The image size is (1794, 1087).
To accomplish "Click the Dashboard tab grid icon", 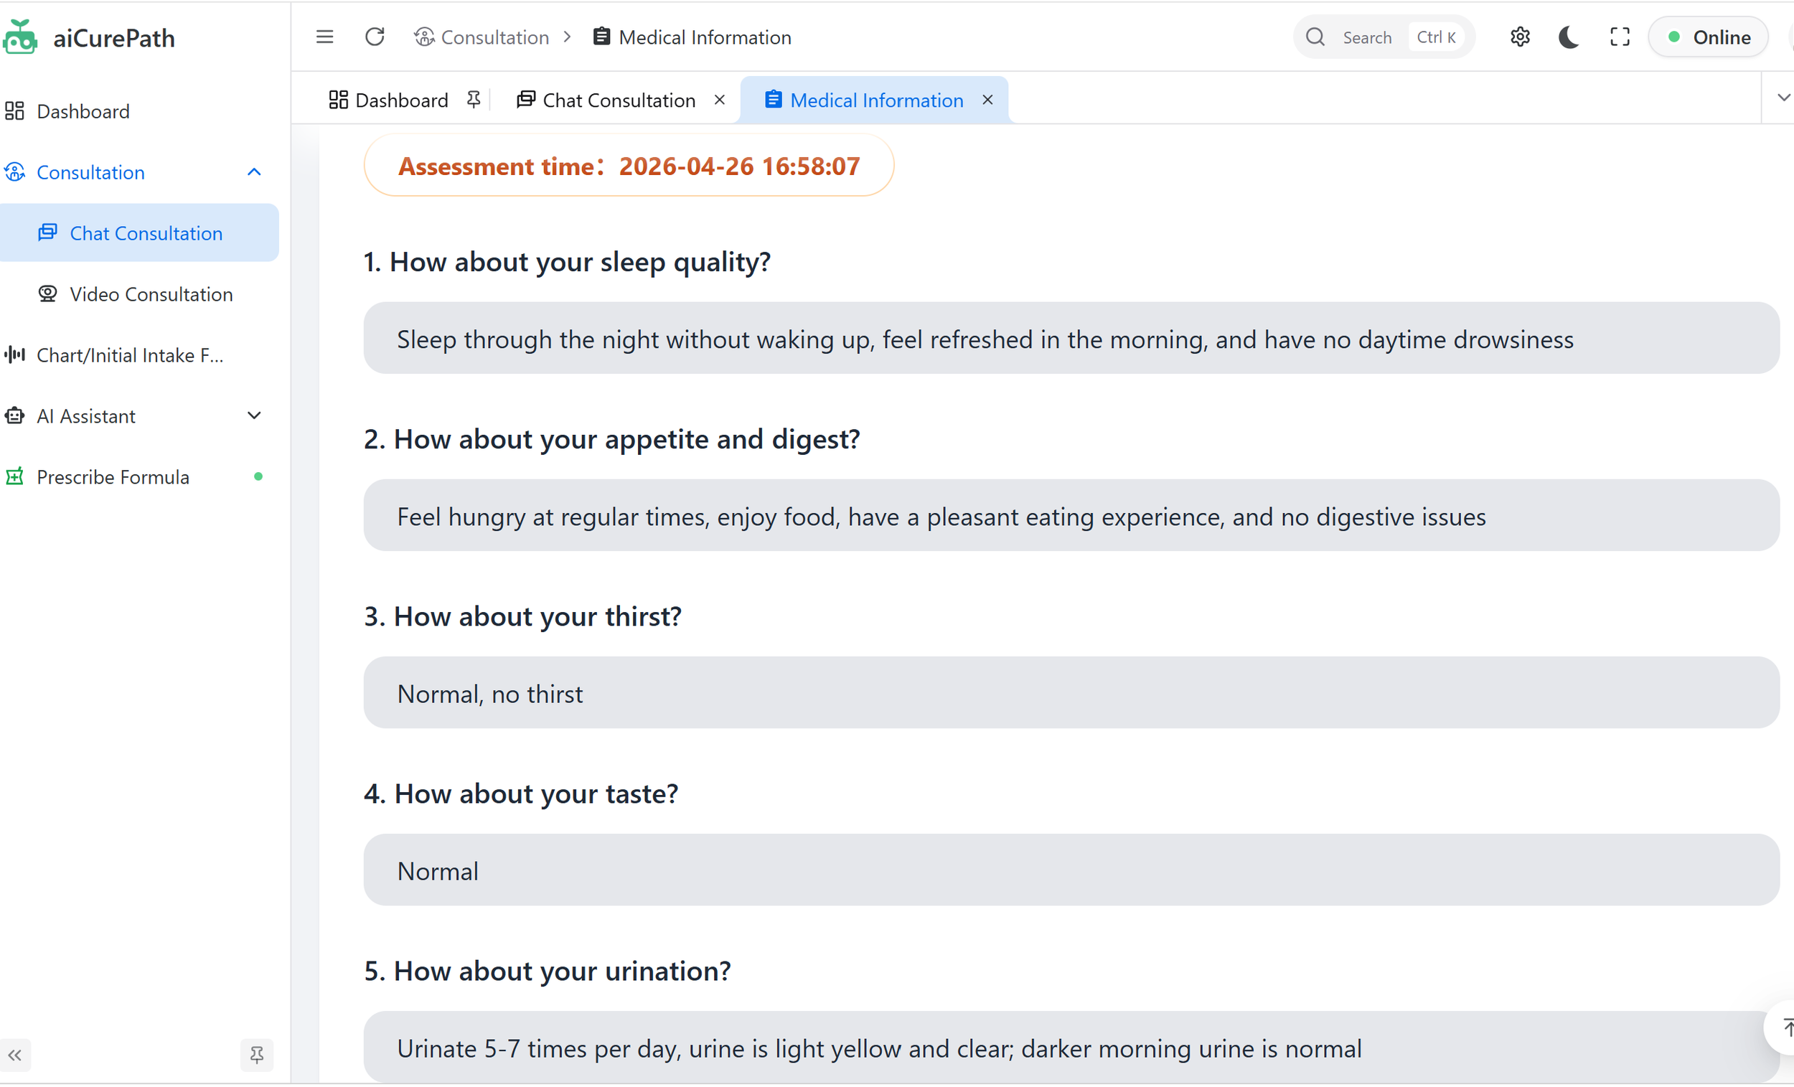I will pyautogui.click(x=338, y=100).
